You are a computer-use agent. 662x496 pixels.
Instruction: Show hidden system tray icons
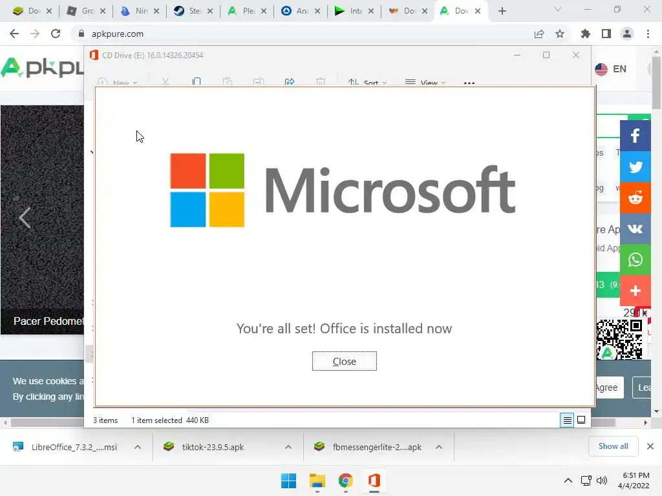568,480
